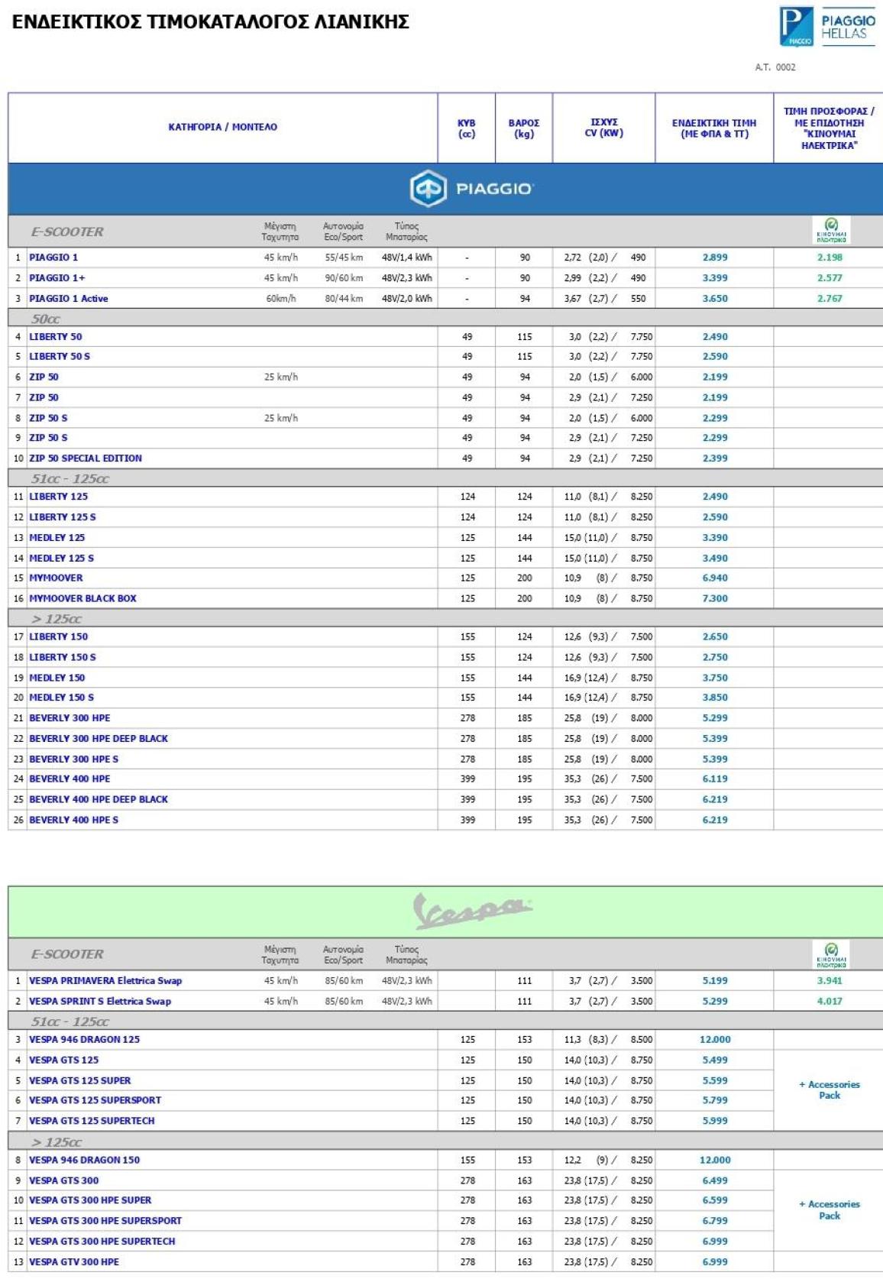Click the ΚΑΤΗΓΟΡΙΑ / ΜΟΝΤΕΛΟ column header
The width and height of the screenshot is (883, 1279).
(222, 127)
